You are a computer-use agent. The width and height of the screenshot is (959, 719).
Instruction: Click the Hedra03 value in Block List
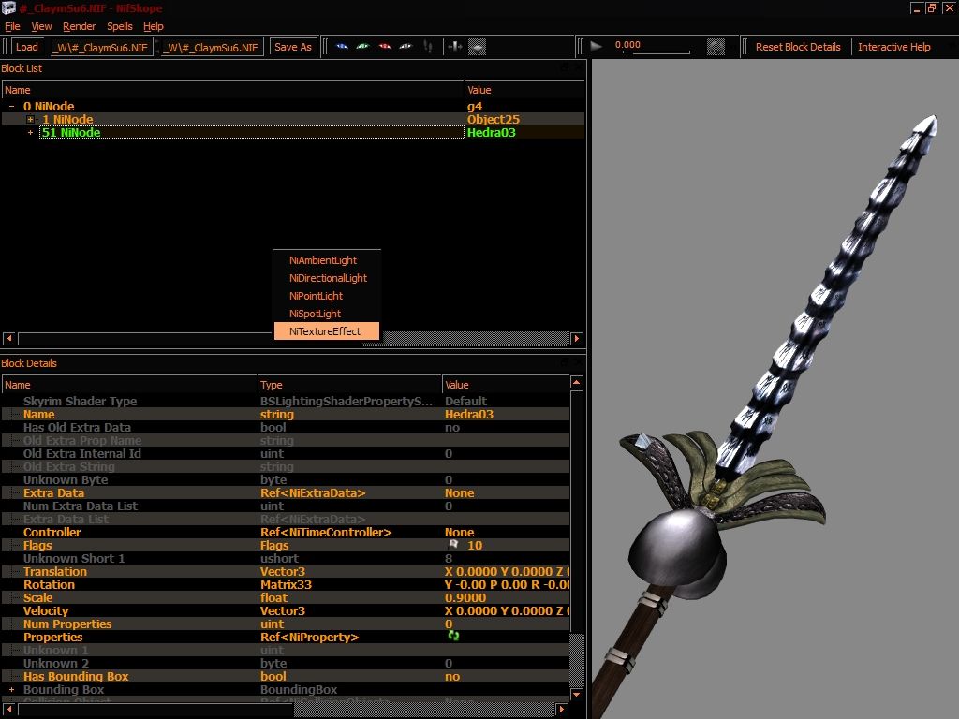[491, 132]
